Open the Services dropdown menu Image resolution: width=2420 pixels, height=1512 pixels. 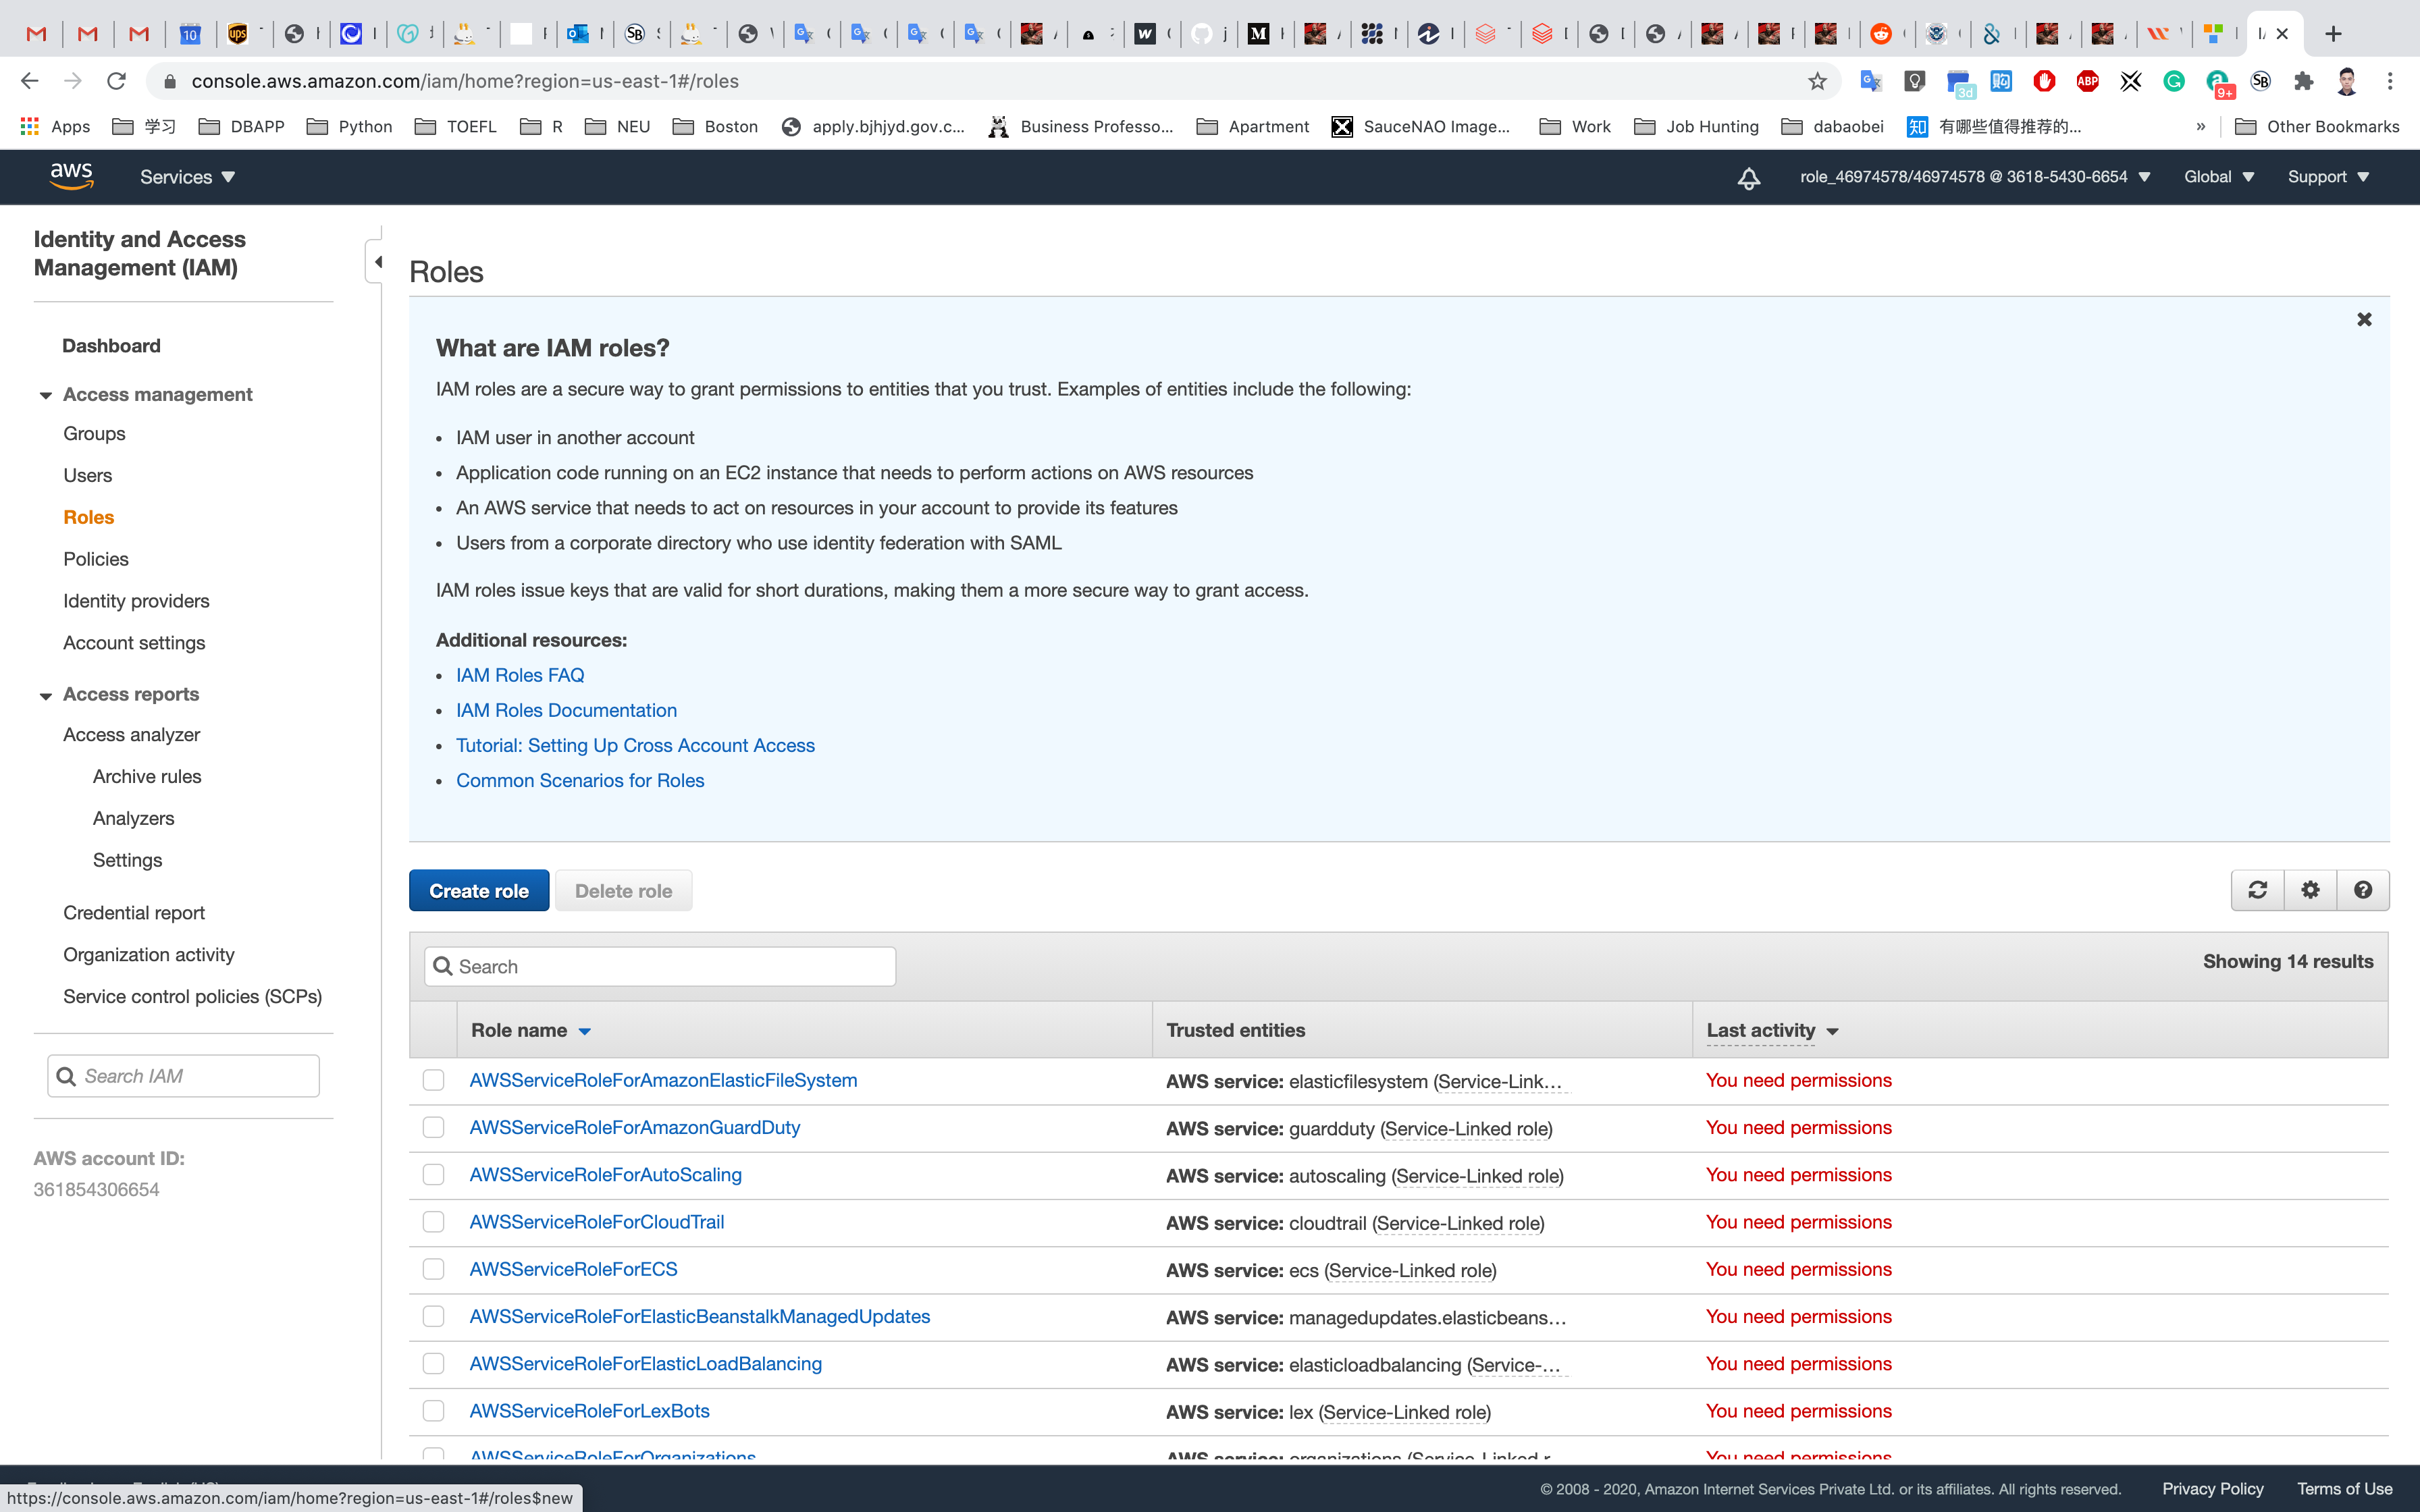point(187,177)
